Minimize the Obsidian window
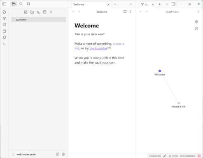 click(181, 4)
